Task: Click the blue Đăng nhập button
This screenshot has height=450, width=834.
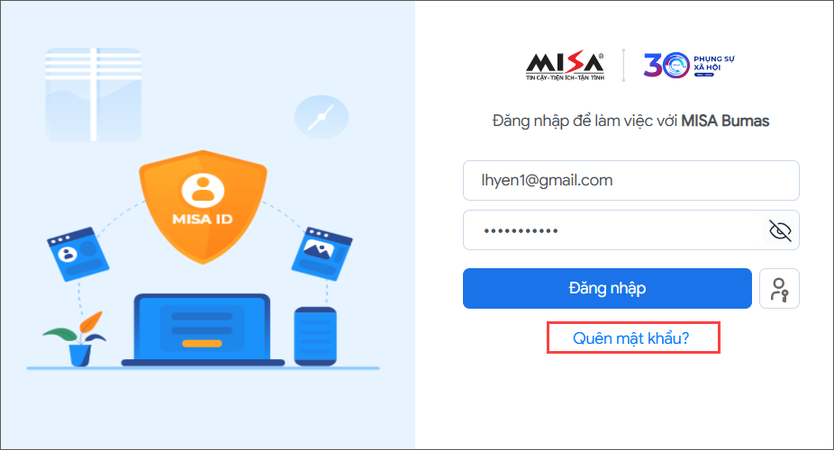Action: (607, 289)
